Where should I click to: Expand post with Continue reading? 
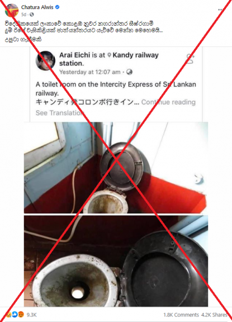pyautogui.click(x=168, y=102)
